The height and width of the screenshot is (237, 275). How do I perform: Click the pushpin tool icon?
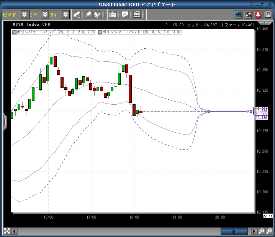pyautogui.click(x=88, y=15)
